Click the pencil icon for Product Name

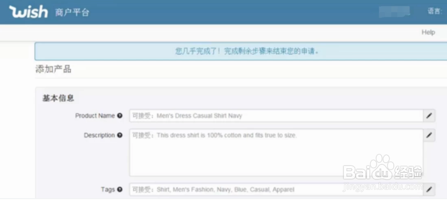[x=429, y=116]
